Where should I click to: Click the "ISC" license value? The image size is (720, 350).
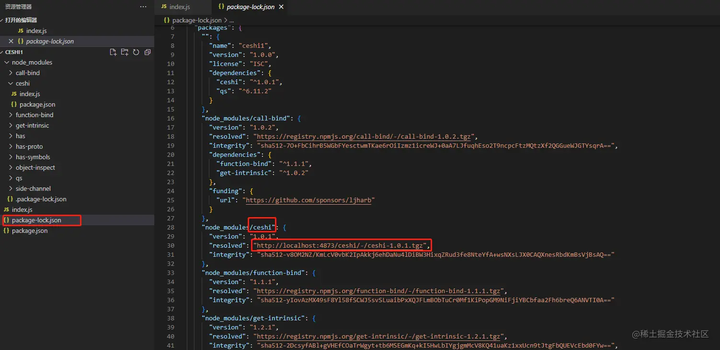point(259,64)
